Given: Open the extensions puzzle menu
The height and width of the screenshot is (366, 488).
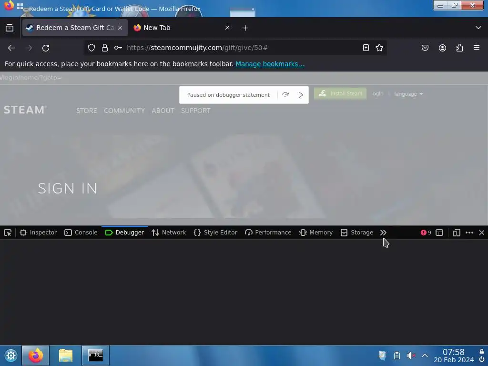Looking at the screenshot, I should (460, 48).
